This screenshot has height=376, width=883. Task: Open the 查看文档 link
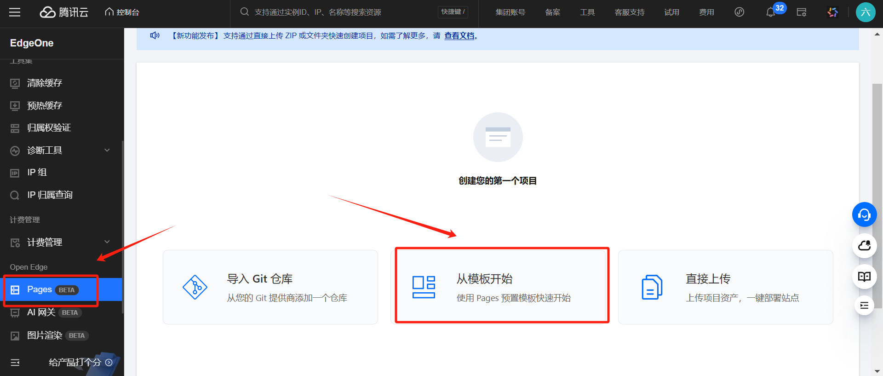pos(459,35)
